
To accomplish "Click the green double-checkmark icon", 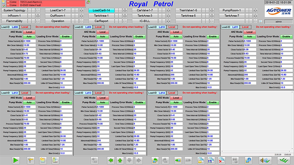I will (284, 160).
